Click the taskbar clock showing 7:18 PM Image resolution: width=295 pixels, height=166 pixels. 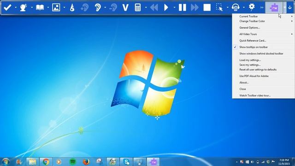point(284,162)
